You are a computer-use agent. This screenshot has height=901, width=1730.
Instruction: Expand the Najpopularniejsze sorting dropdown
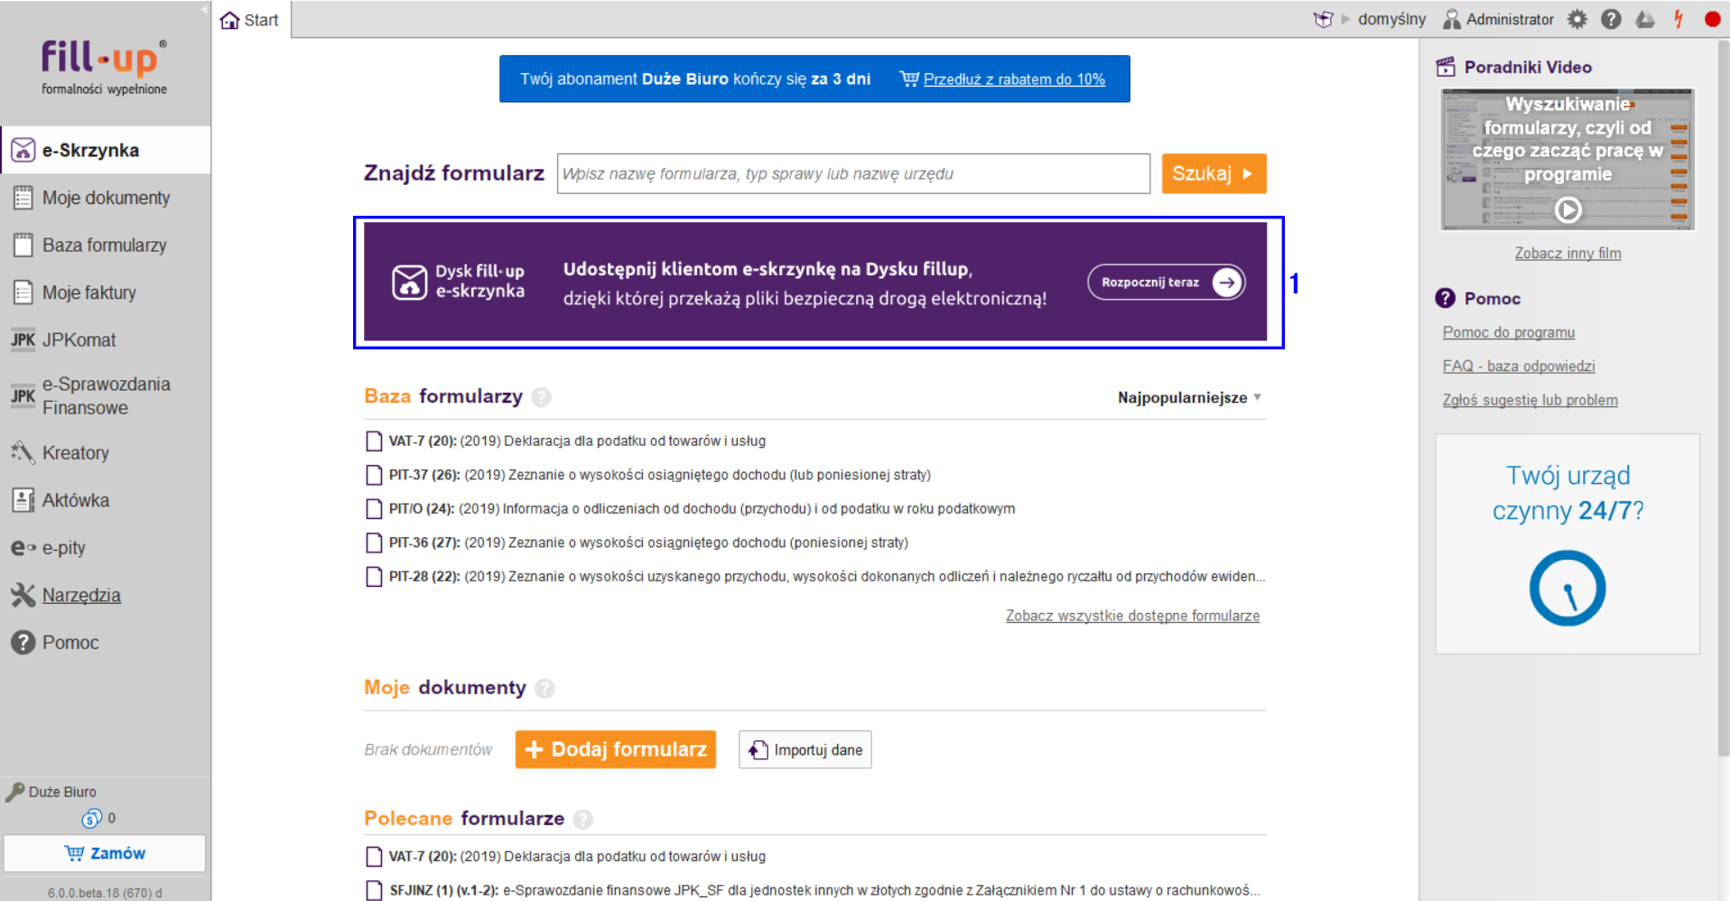pyautogui.click(x=1189, y=397)
